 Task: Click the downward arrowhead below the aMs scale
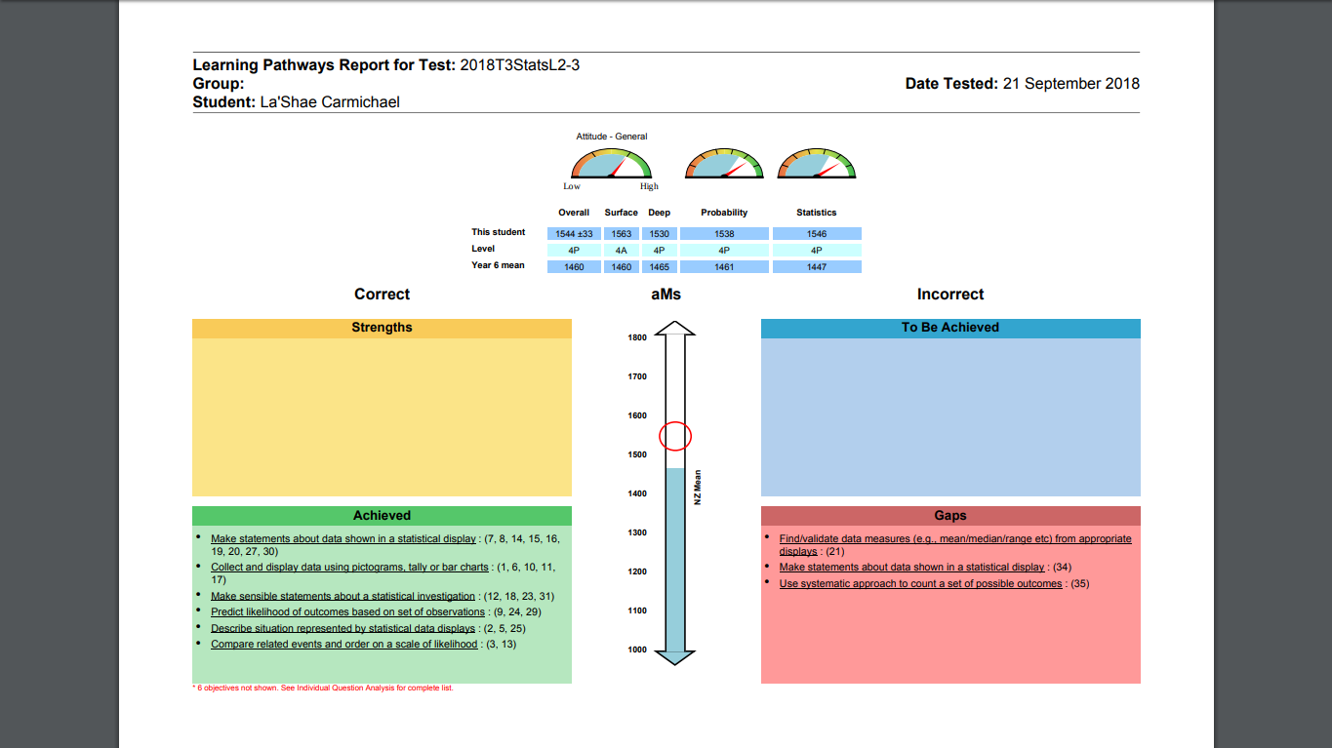click(675, 657)
